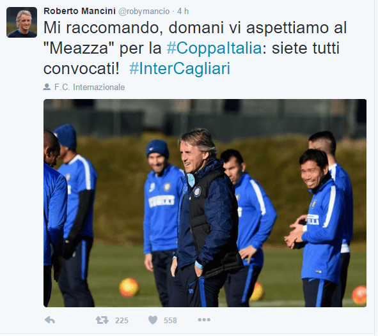View the 225 retweets count

tap(122, 321)
